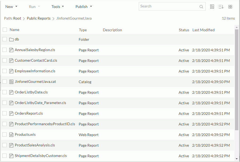
Task: Open the New dropdown menu
Action: click(11, 6)
